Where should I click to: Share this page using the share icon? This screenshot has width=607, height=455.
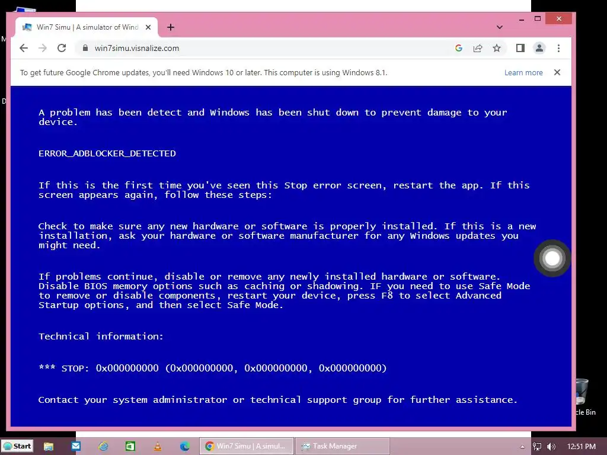point(478,48)
